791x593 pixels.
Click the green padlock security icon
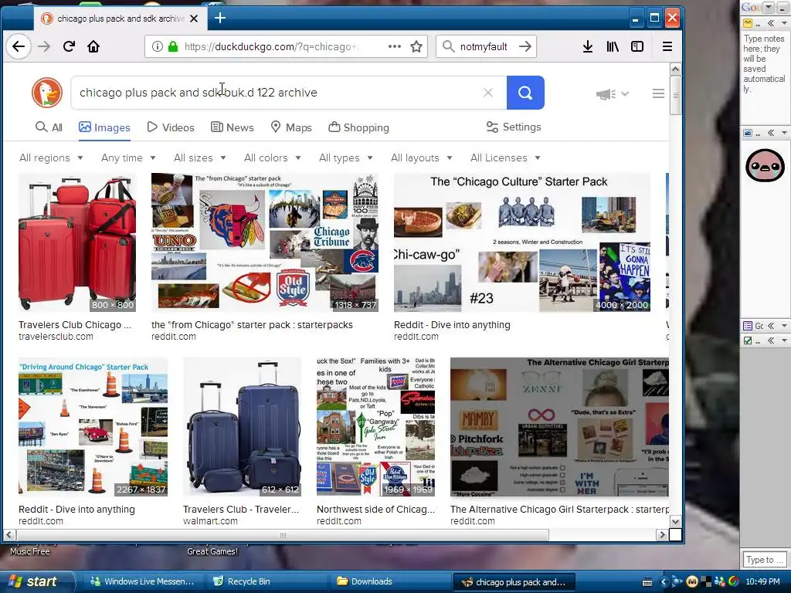click(173, 46)
